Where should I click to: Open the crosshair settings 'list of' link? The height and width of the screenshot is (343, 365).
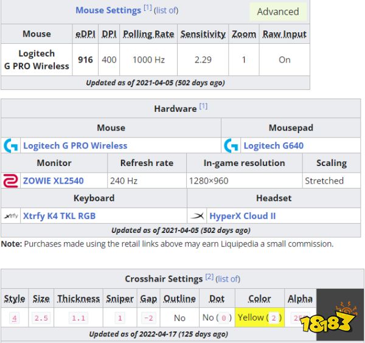pos(228,279)
